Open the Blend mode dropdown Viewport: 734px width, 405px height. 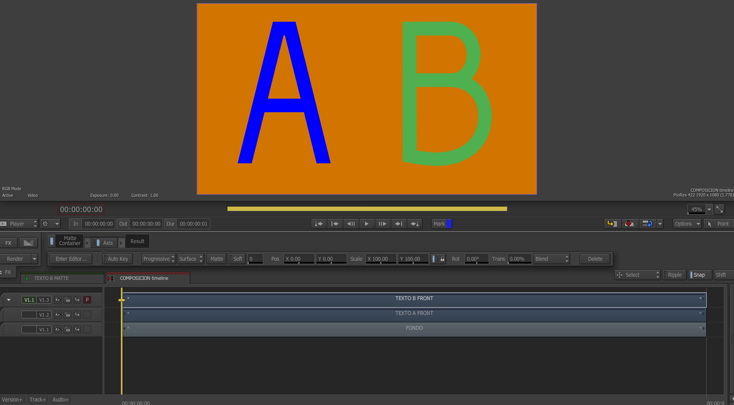[x=551, y=259]
